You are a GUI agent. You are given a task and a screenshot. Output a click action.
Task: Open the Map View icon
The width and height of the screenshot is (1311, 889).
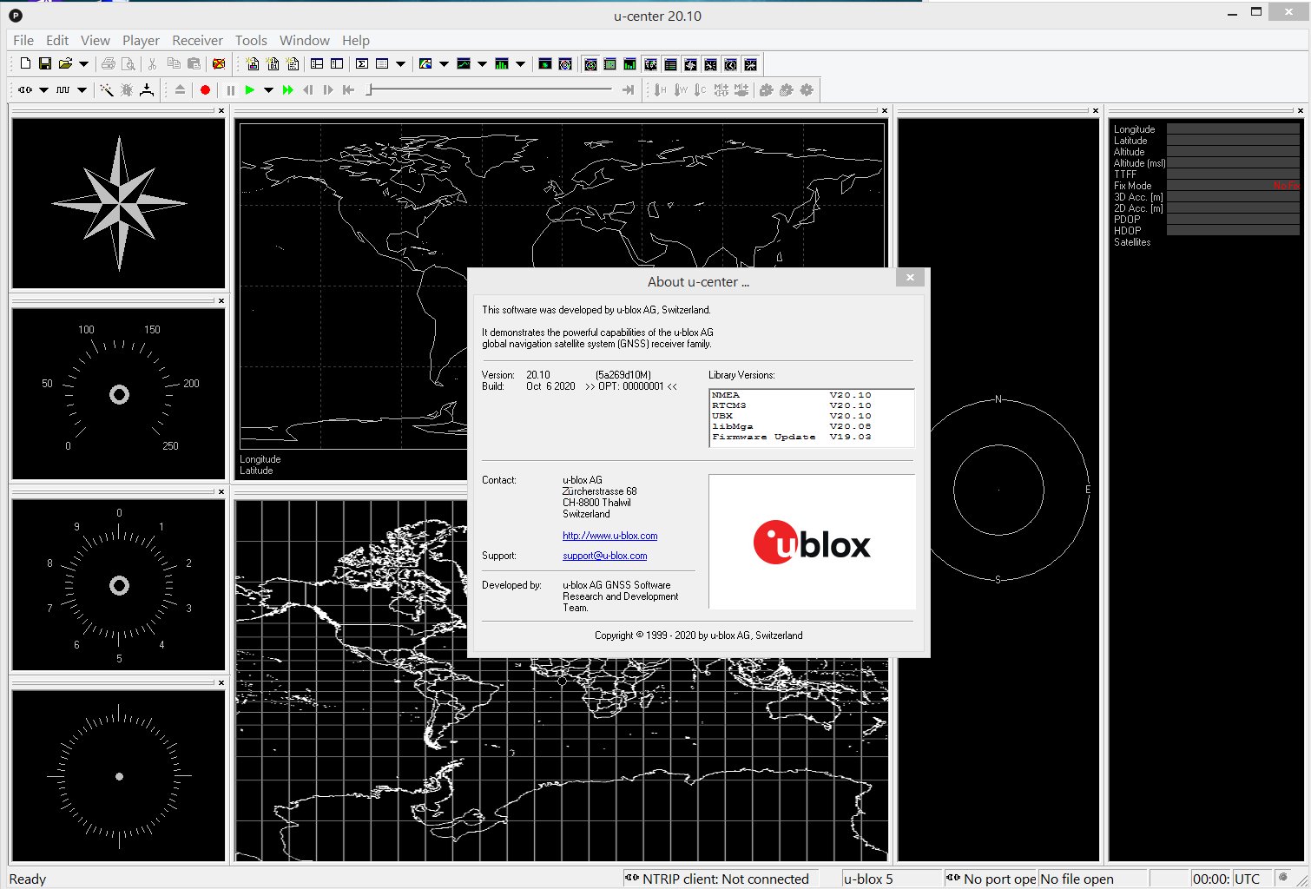[x=425, y=63]
